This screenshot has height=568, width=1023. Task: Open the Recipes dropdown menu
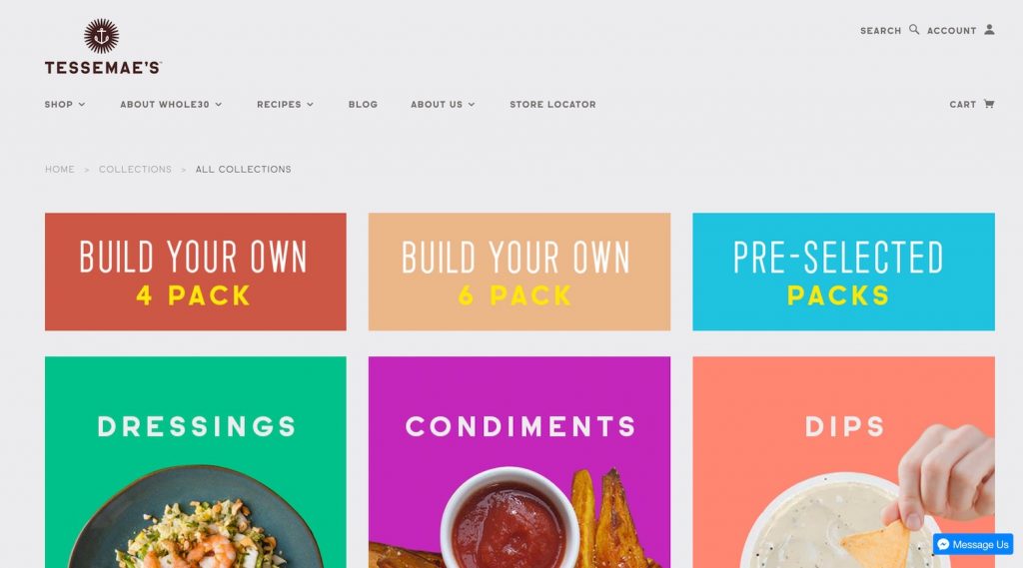pos(285,105)
